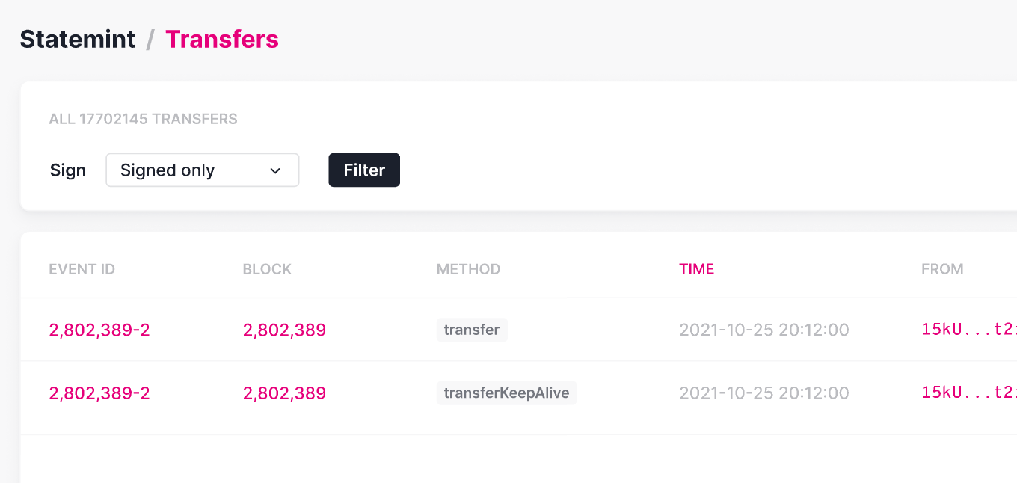The image size is (1017, 483).
Task: Select 'Signed only' in the Sign combo box
Action: click(202, 170)
